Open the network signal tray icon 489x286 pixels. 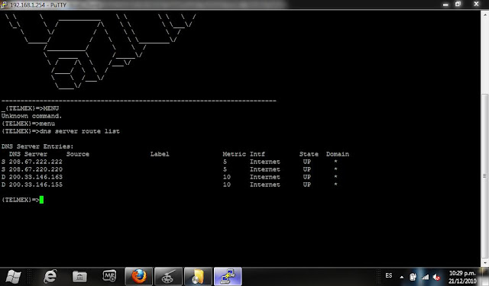tap(425, 277)
